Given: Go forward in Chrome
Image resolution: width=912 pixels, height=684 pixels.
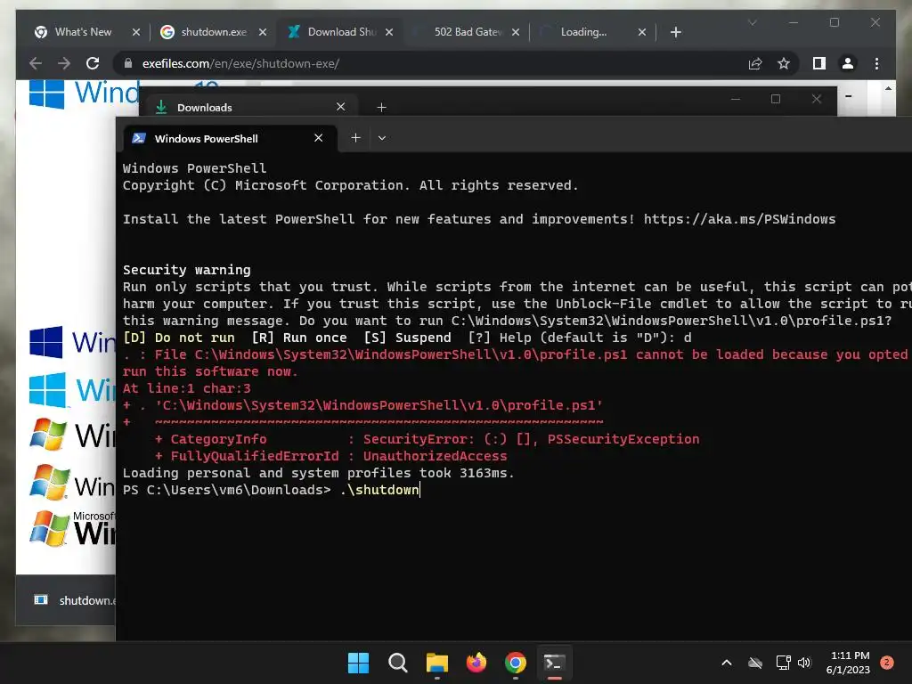Looking at the screenshot, I should [64, 63].
